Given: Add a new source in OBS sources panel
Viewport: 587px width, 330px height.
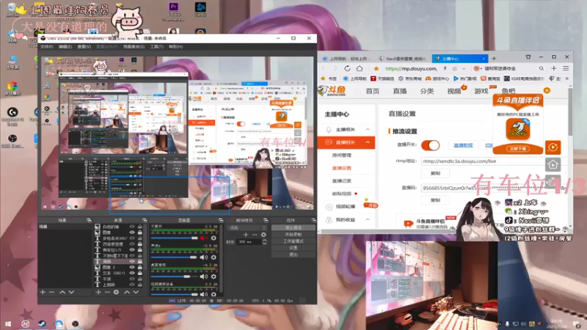Looking at the screenshot, I should coord(98,292).
